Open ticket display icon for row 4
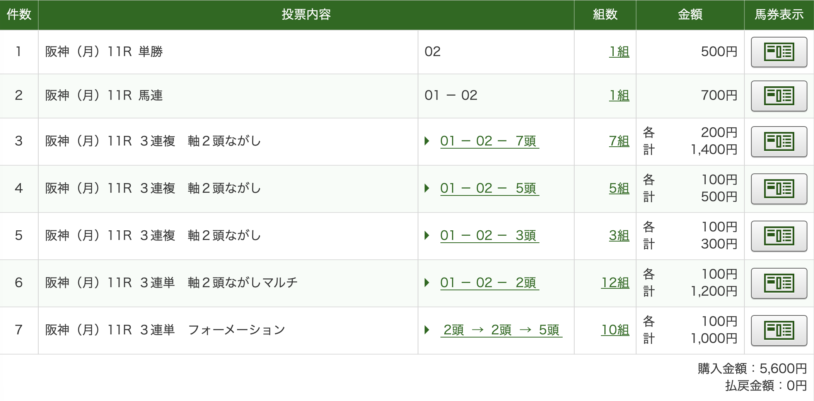814x401 pixels. click(779, 189)
